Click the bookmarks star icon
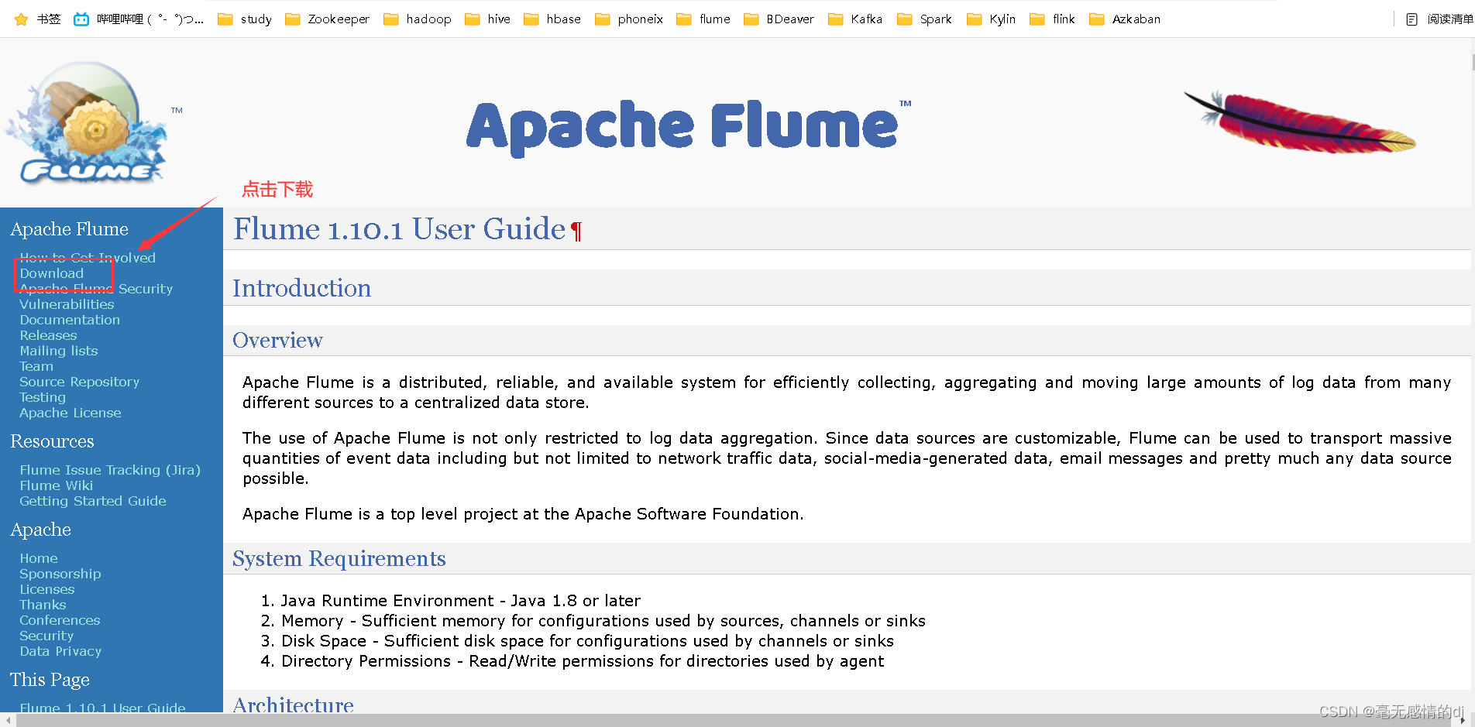The height and width of the screenshot is (727, 1475). point(21,19)
